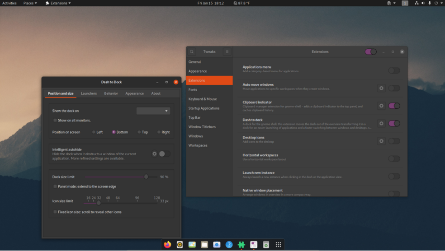Open Dash to dock settings gear
445x251 pixels.
[x=381, y=123]
